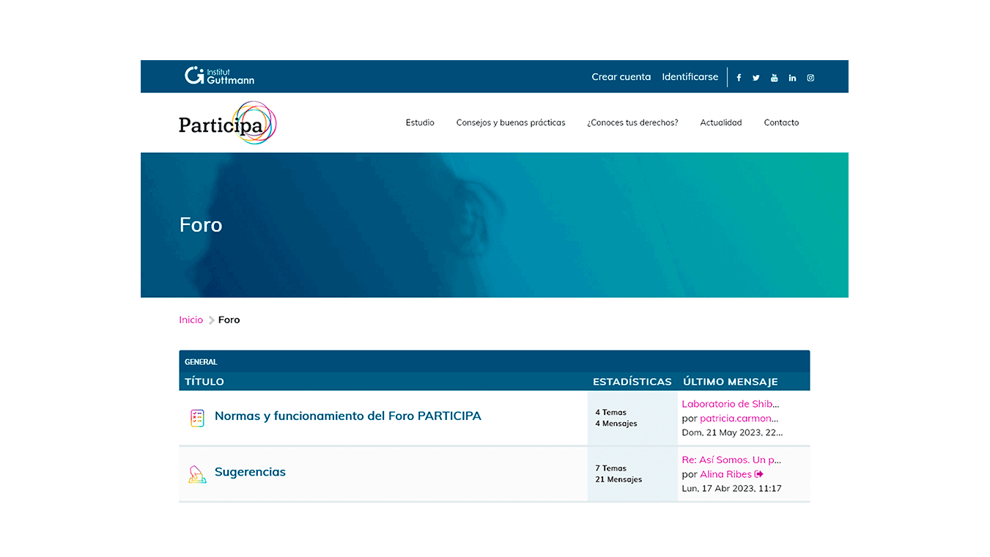Go to latest post arrow beside Alina Ribes
990x557 pixels.
759,474
